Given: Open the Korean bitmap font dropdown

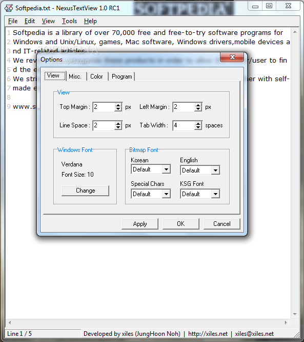Looking at the screenshot, I should pos(167,169).
